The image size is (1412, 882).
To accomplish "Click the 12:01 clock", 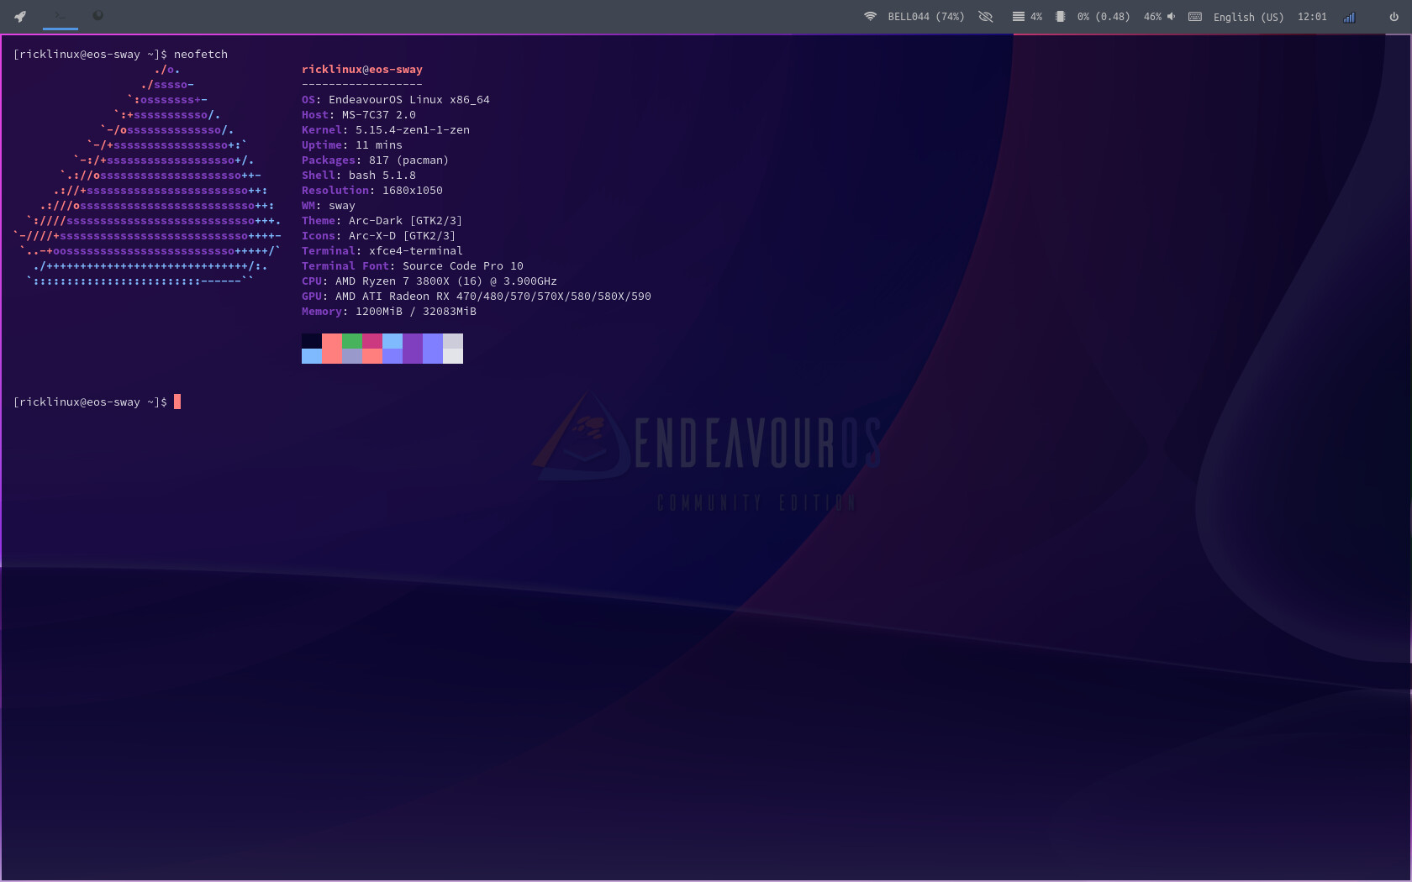I will pos(1312,17).
